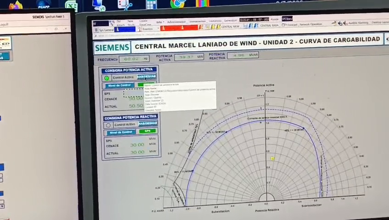Toggle active power Control Activo green indicator
The height and width of the screenshot is (220, 389).
[107, 78]
